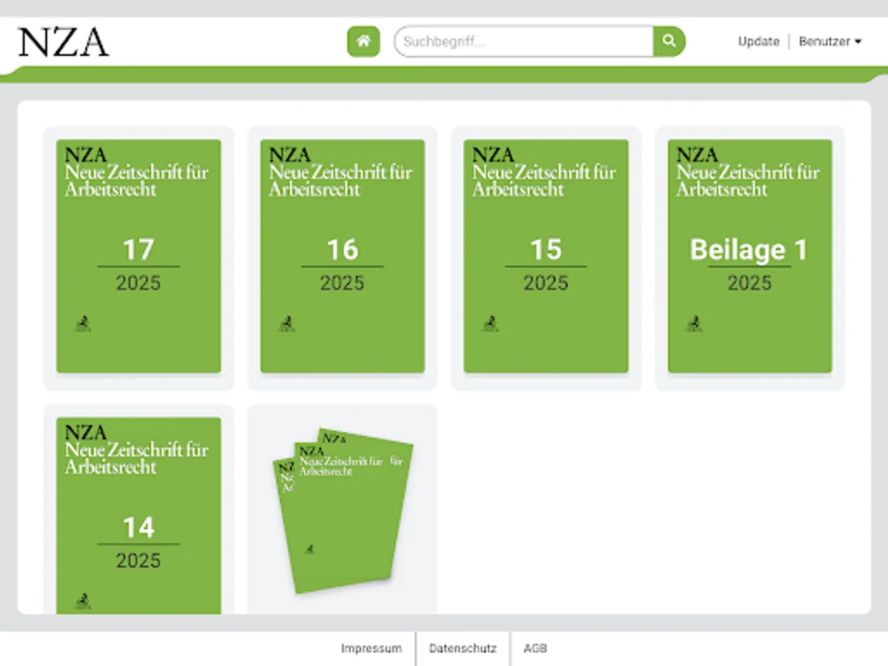View the Datenschutz privacy policy

[462, 648]
